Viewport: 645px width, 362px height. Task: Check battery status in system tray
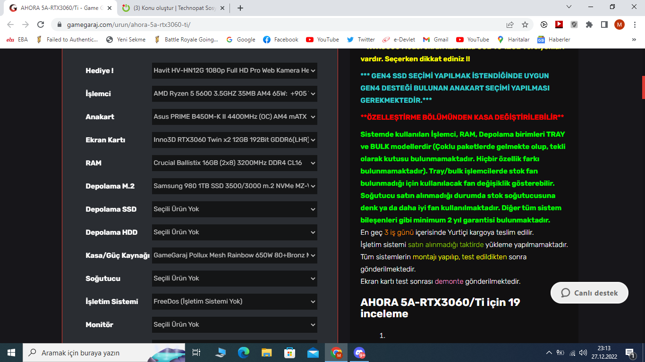[x=560, y=353]
